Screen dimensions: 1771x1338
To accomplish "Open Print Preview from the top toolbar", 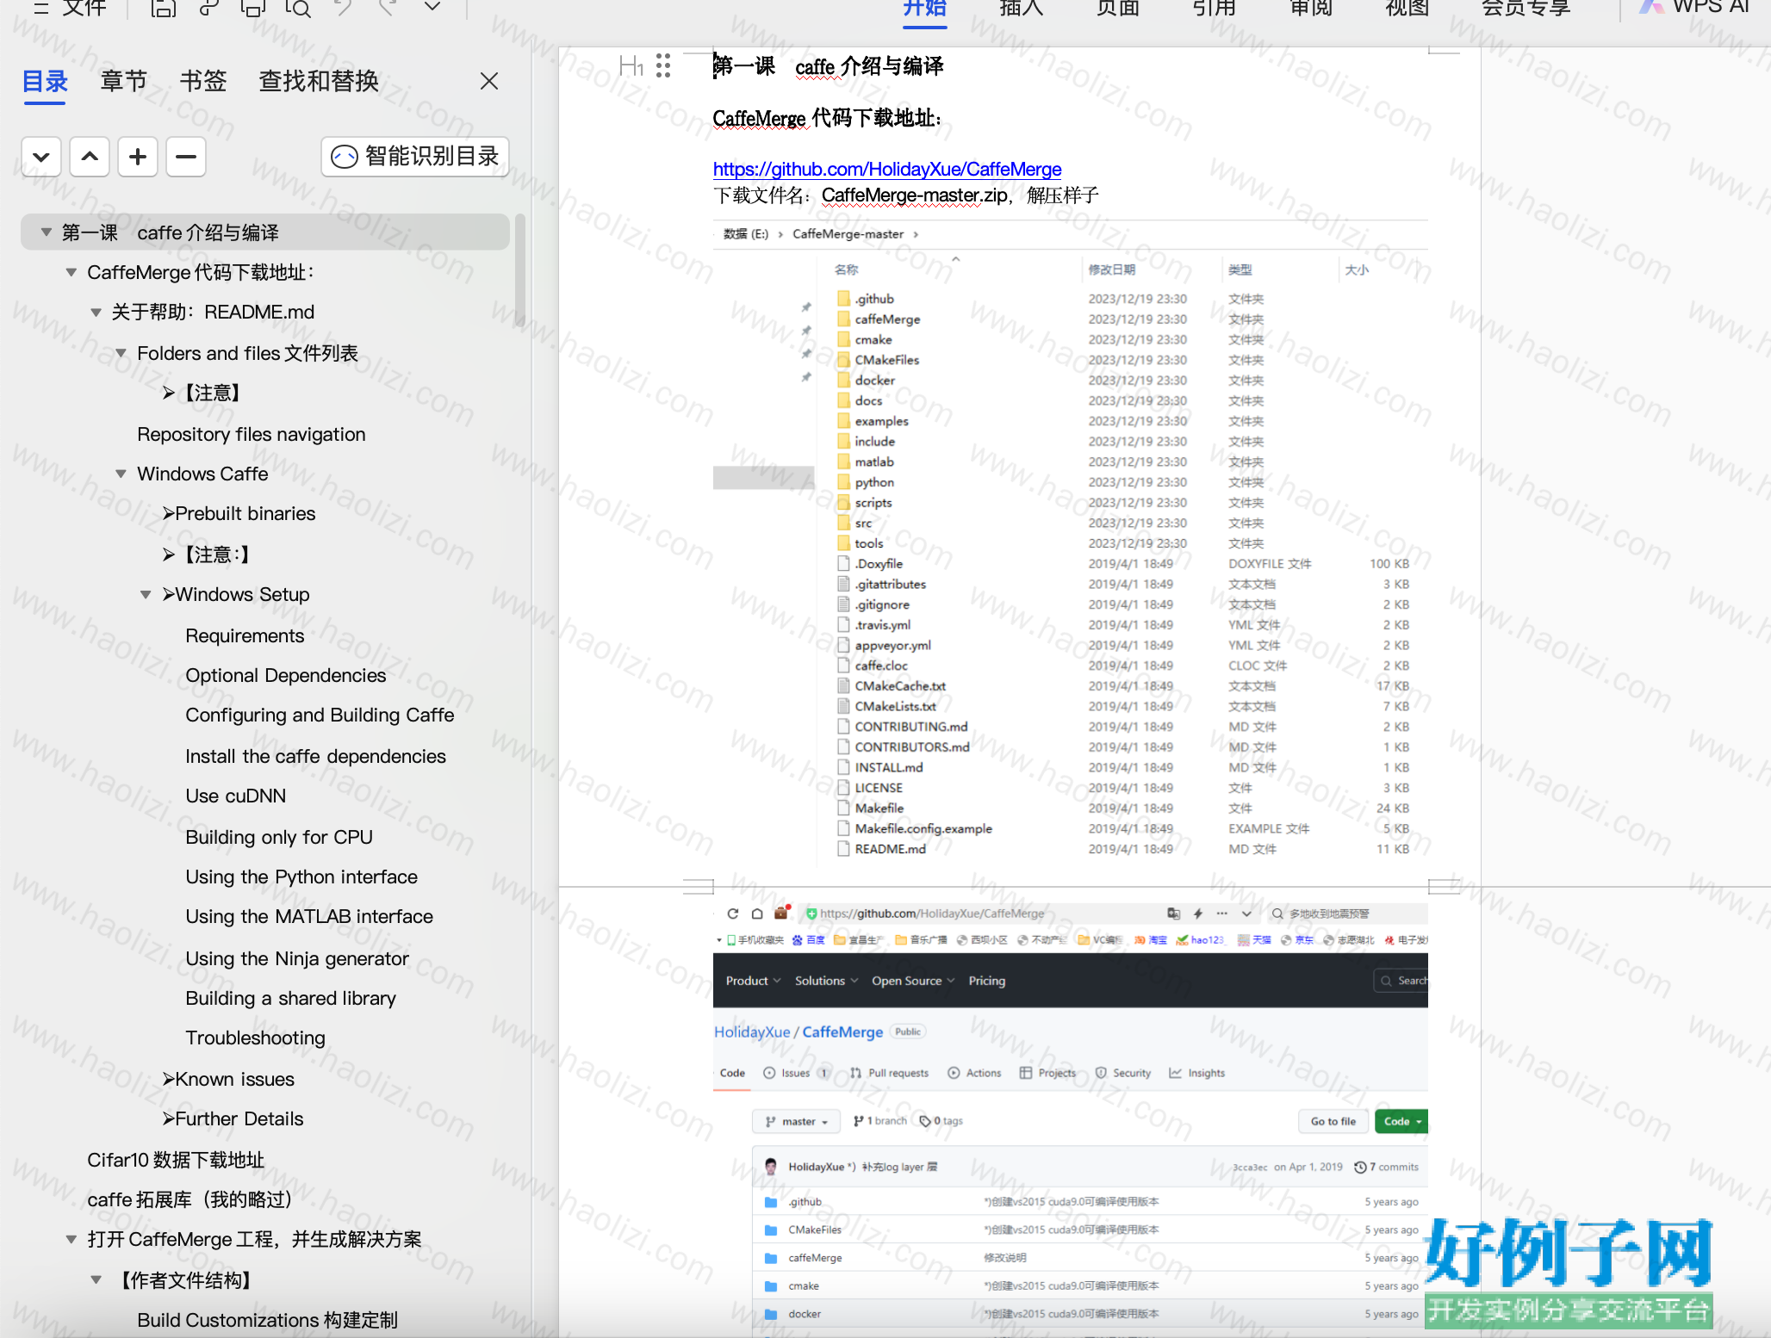I will 297,8.
